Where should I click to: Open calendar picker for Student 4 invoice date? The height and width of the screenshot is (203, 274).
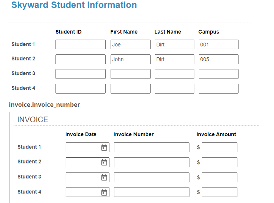[104, 192]
